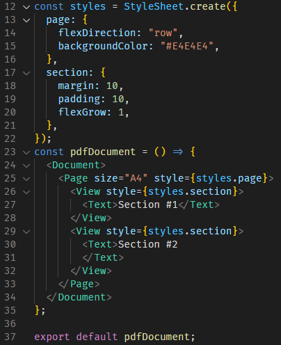Image resolution: width=281 pixels, height=345 pixels.
Task: Click the Section #2 text content
Action: coord(148,244)
